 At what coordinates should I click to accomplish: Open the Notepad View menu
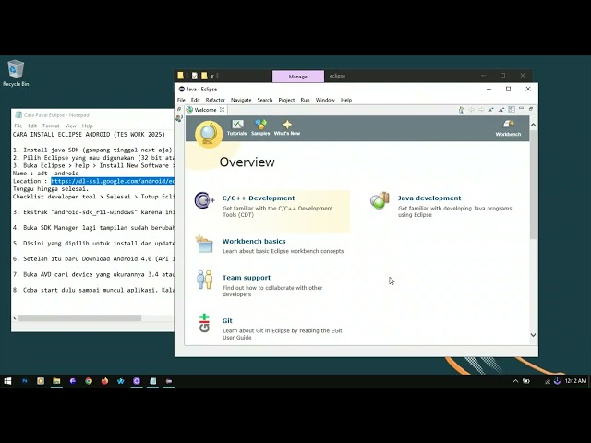pyautogui.click(x=70, y=126)
